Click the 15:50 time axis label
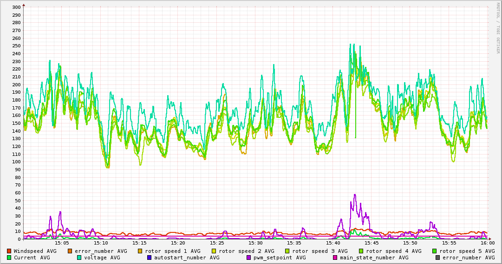 (410, 243)
